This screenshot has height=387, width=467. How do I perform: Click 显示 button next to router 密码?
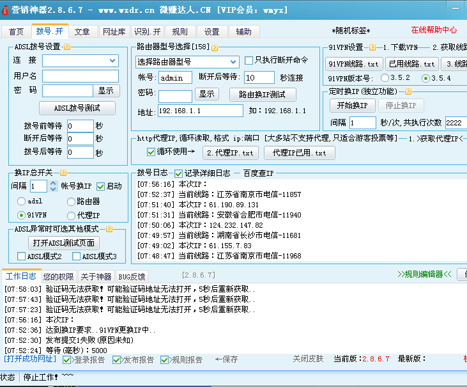[207, 94]
